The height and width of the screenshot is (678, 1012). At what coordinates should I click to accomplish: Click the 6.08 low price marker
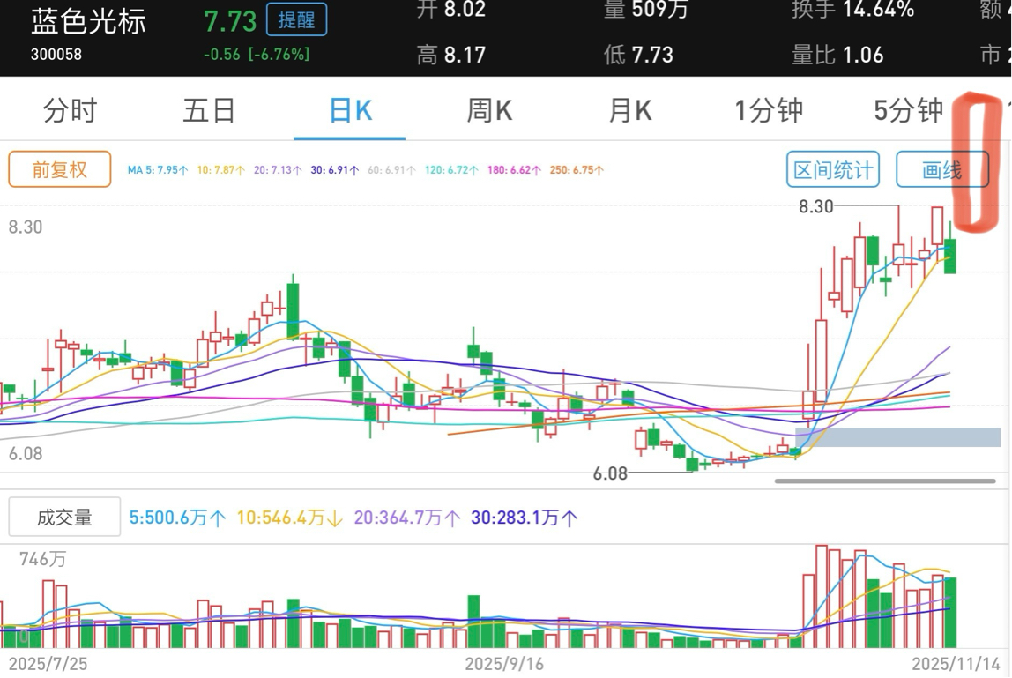(x=610, y=474)
